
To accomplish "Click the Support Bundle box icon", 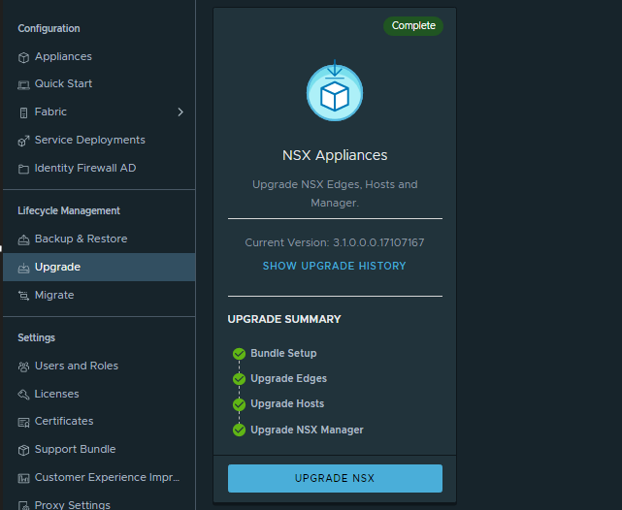I will (x=23, y=450).
